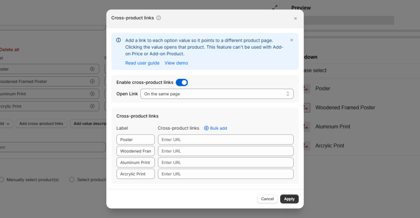Screen dimensions: 420x218
Task: Dismiss the blue info banner
Action: pyautogui.click(x=292, y=40)
